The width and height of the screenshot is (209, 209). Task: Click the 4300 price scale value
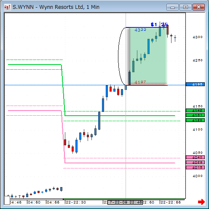198,37
